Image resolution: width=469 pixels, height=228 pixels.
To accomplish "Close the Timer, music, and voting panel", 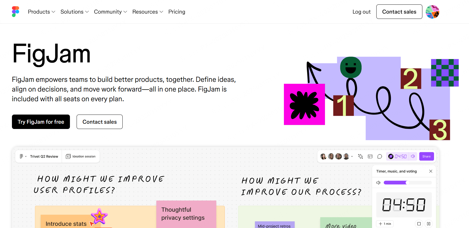I will pyautogui.click(x=431, y=171).
